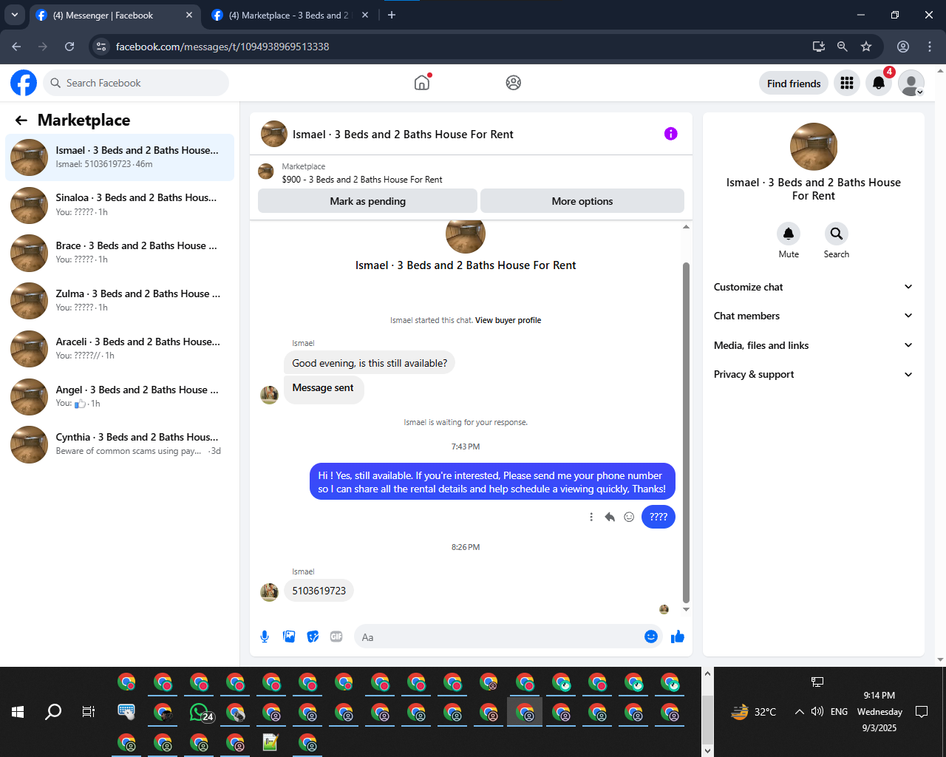Bookmark this page with the star icon

click(866, 47)
